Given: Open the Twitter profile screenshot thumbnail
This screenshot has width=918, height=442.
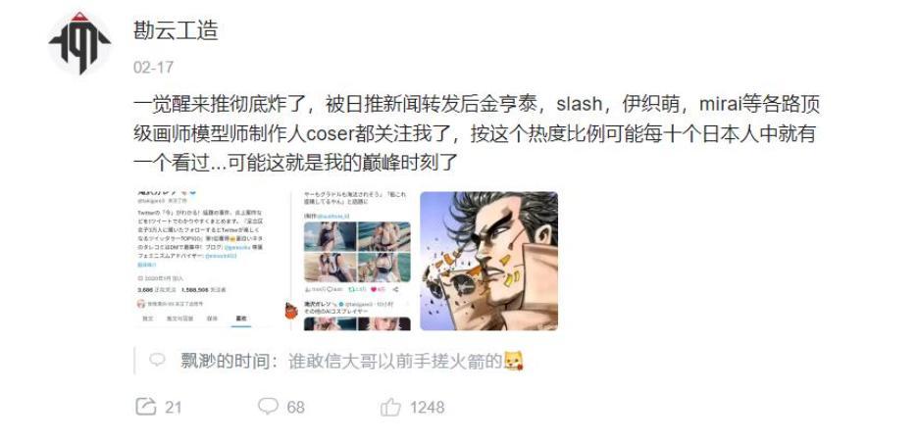Looking at the screenshot, I should point(203,261).
